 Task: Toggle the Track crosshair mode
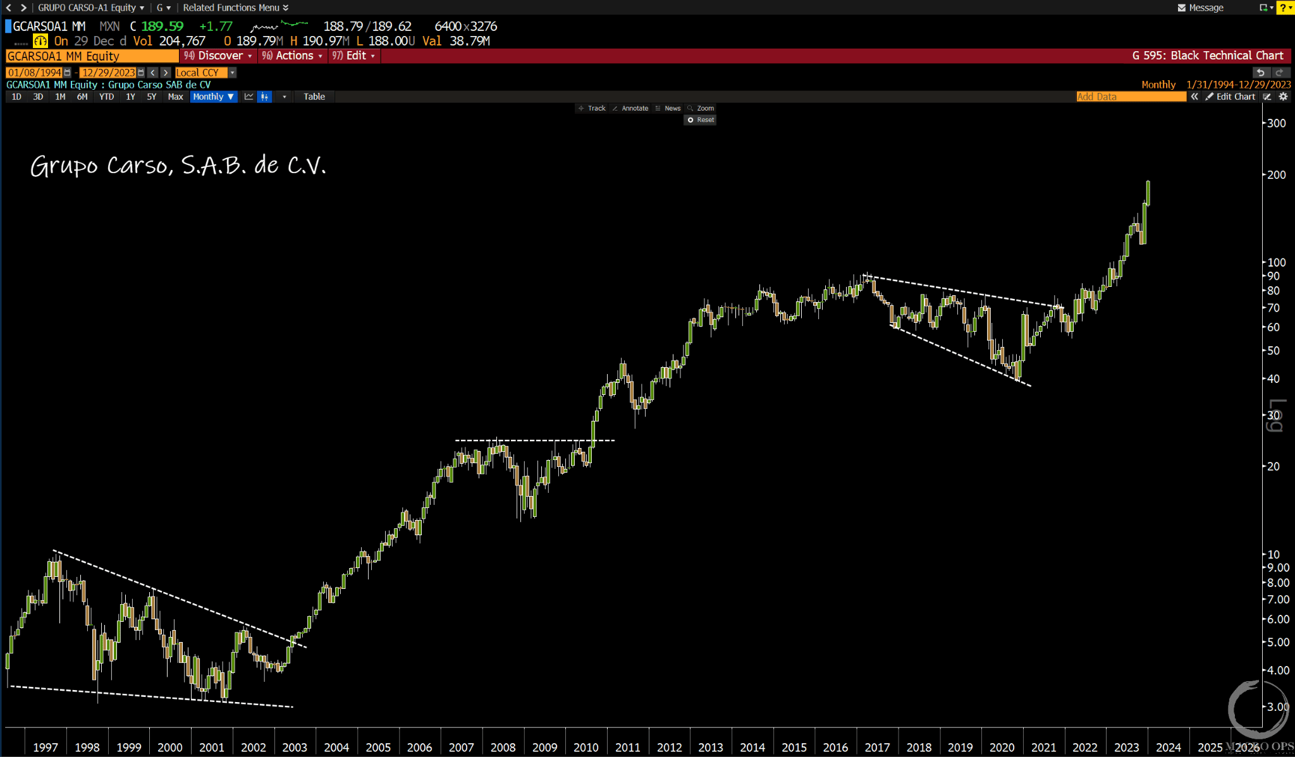point(592,108)
